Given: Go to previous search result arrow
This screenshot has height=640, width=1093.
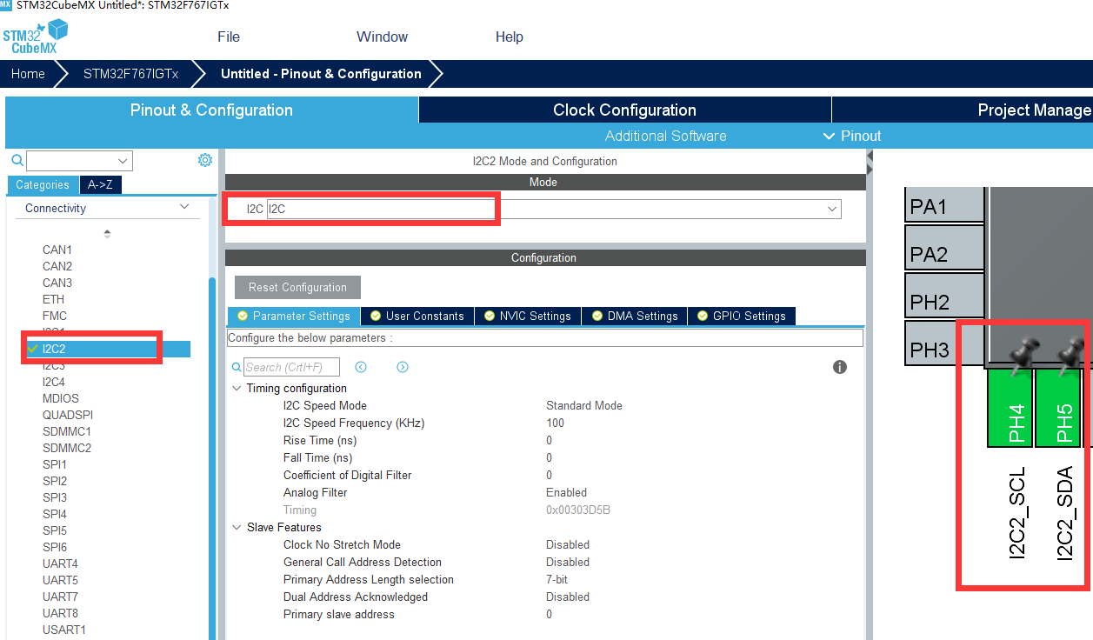Looking at the screenshot, I should 361,367.
